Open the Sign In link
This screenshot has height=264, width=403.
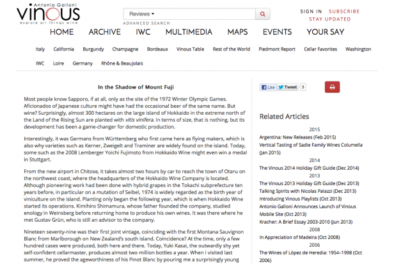coord(311,12)
